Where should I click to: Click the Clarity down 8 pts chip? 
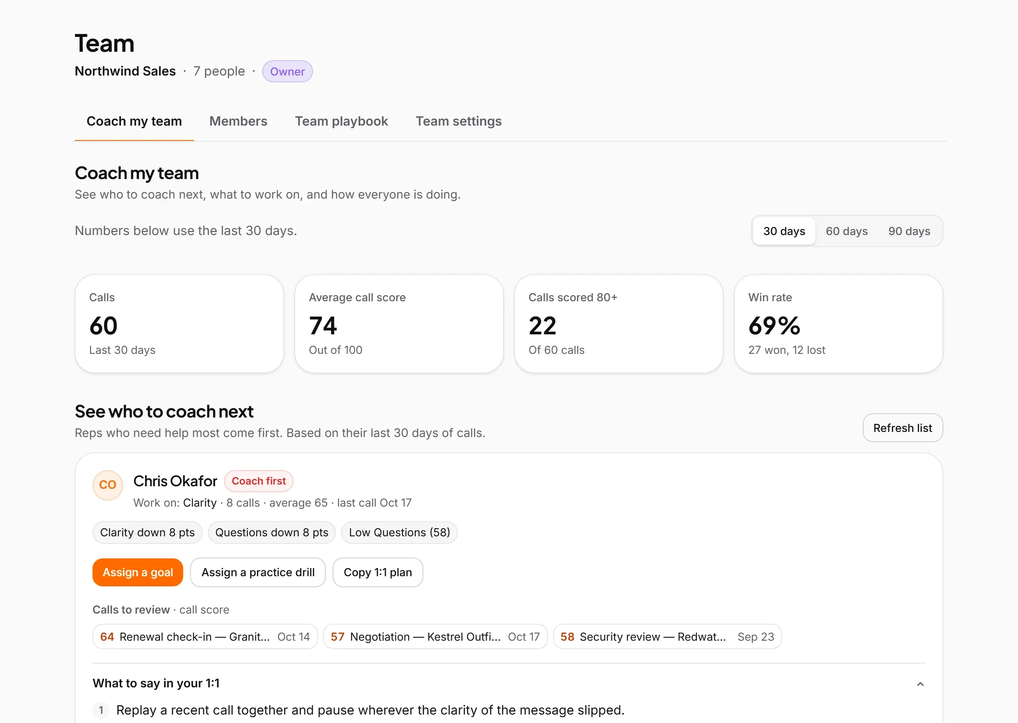147,532
